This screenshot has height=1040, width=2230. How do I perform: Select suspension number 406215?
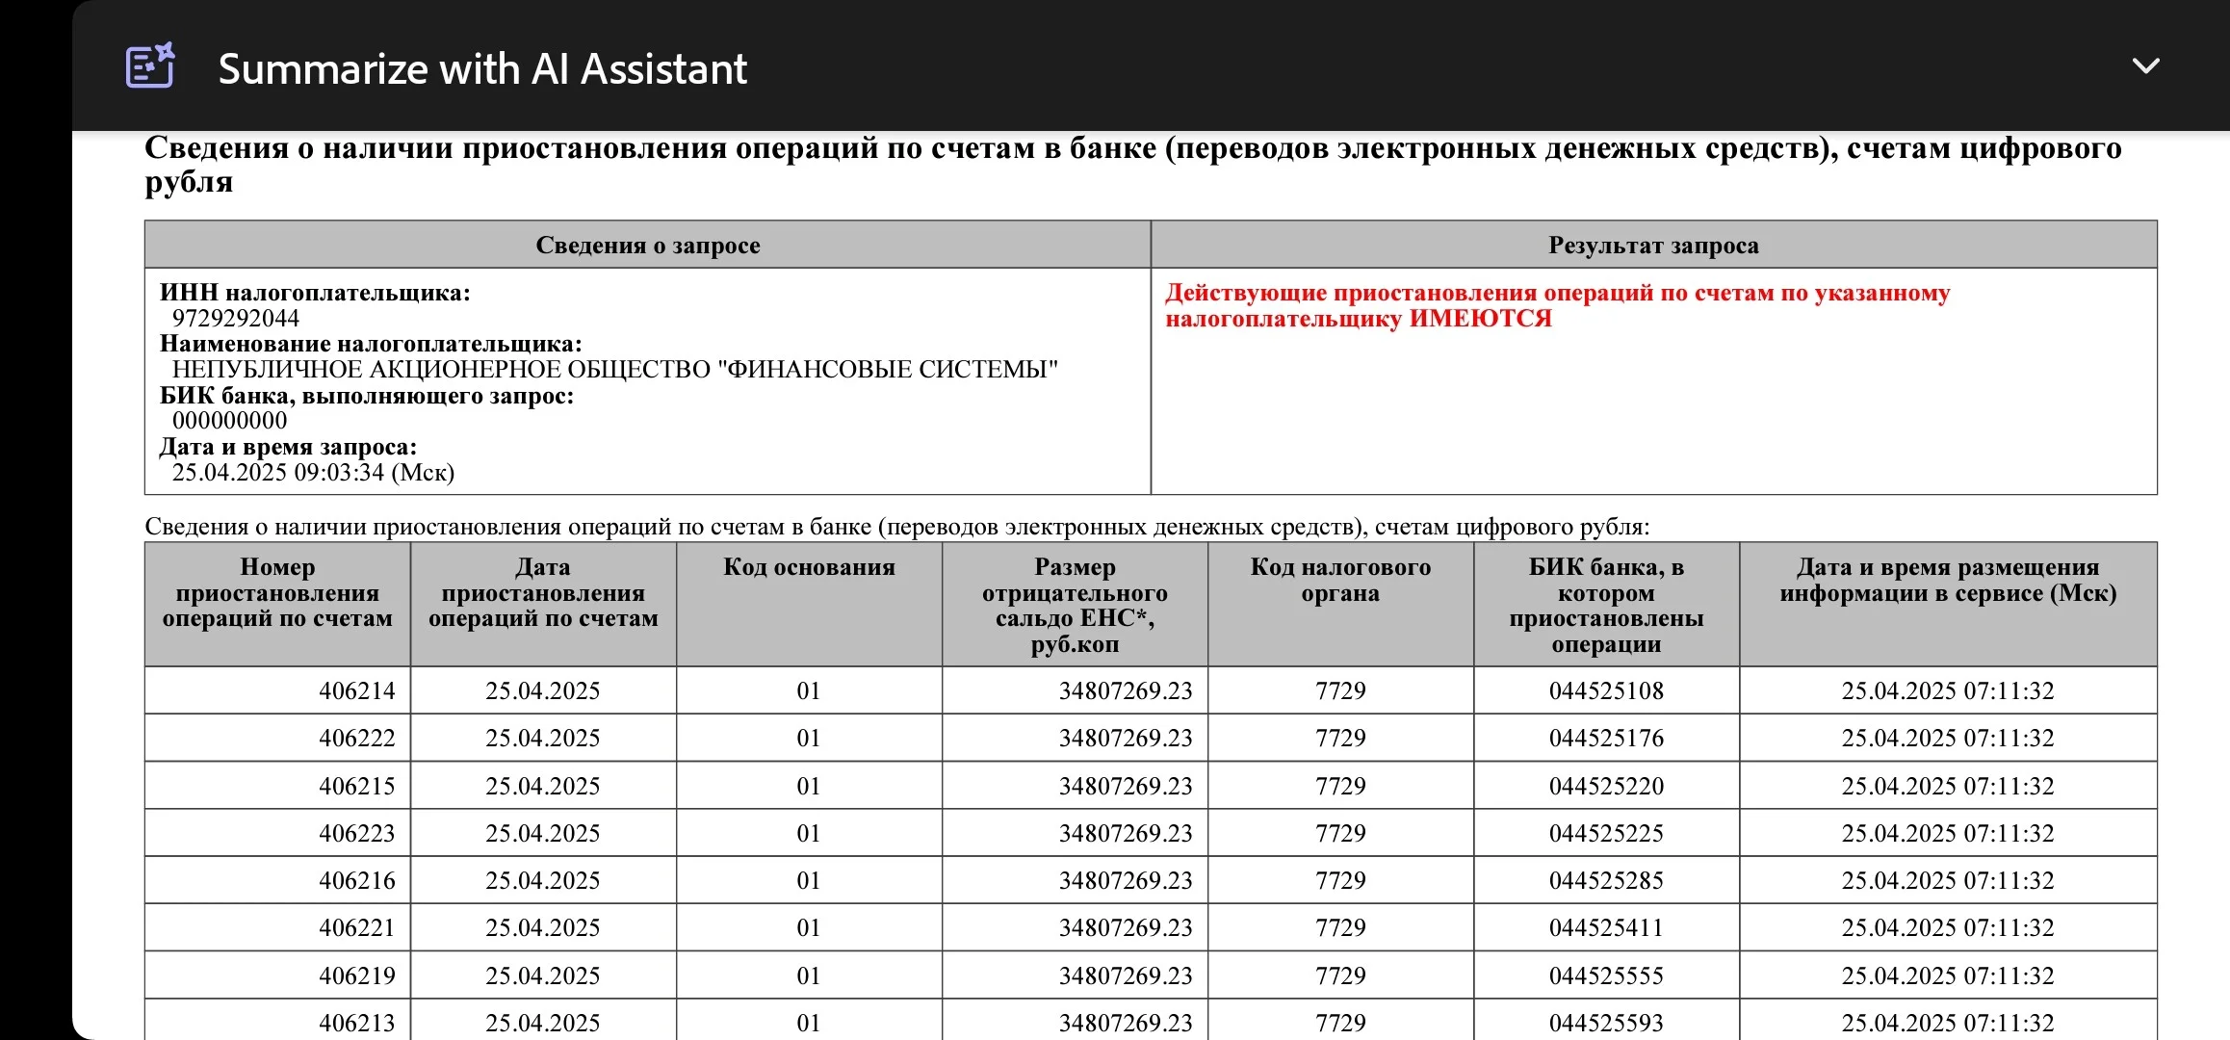point(357,786)
